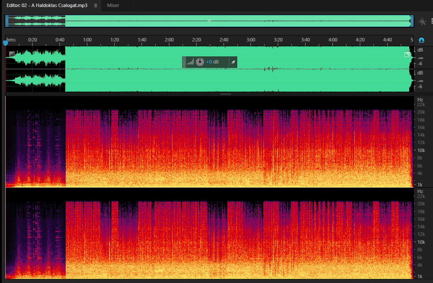The height and width of the screenshot is (283, 433).
Task: Click the +0 dB gain value in the HUD
Action: pos(213,62)
